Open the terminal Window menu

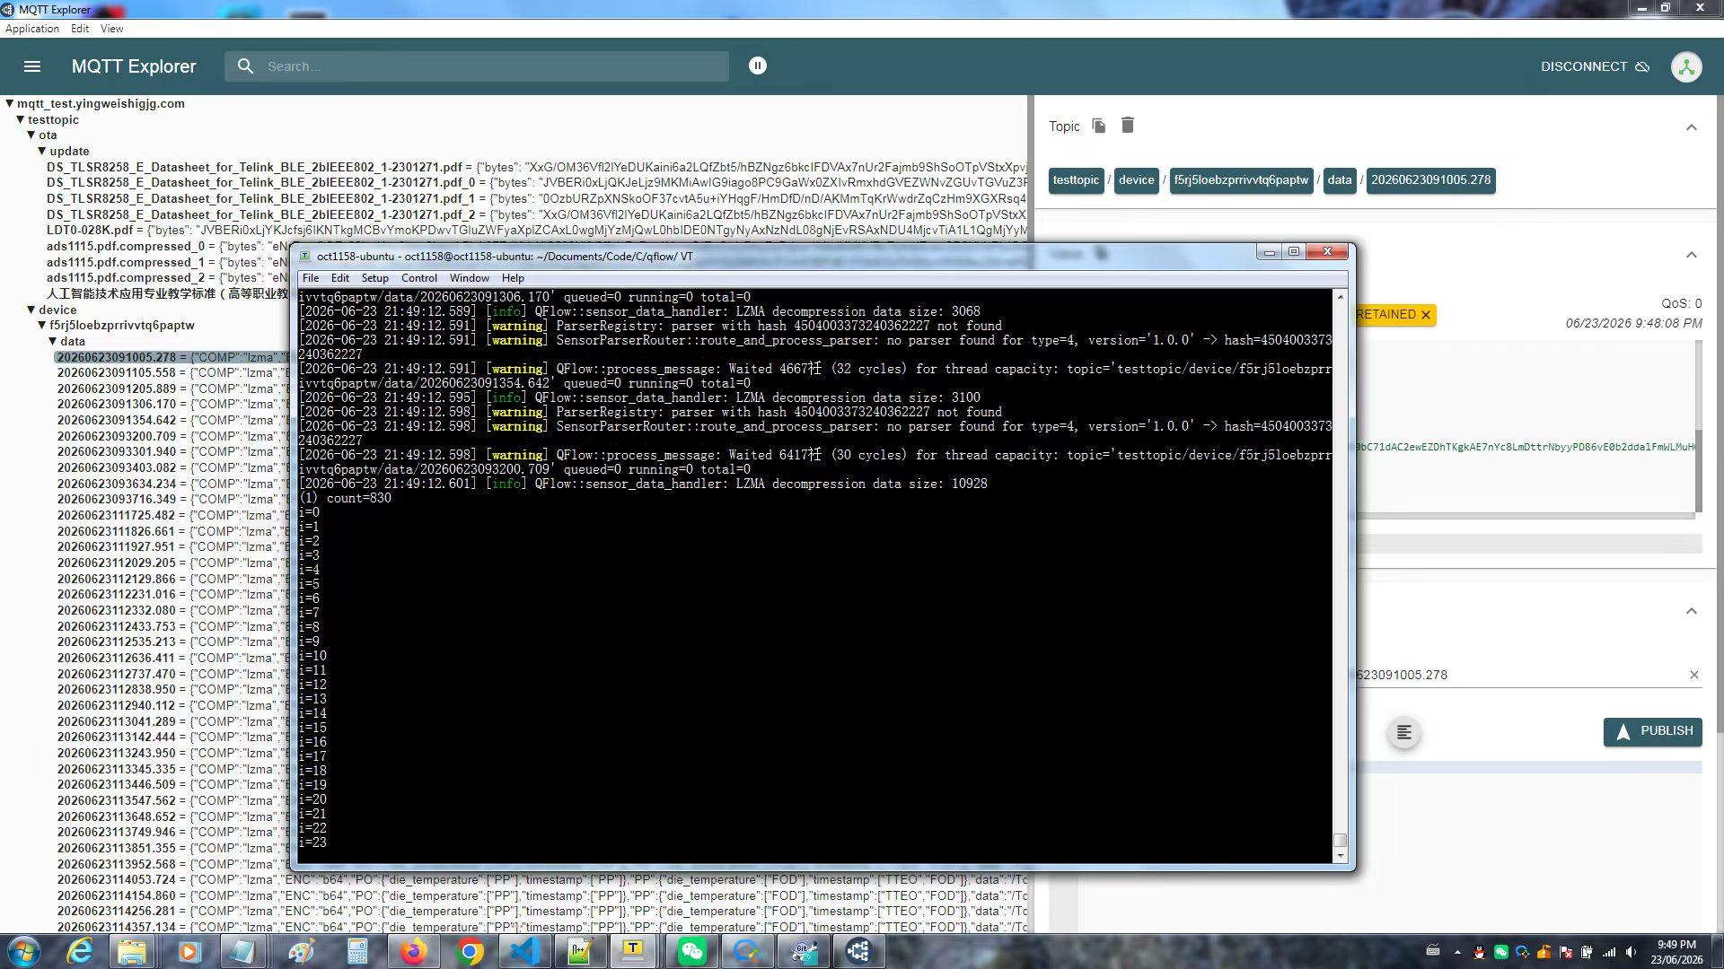(470, 278)
